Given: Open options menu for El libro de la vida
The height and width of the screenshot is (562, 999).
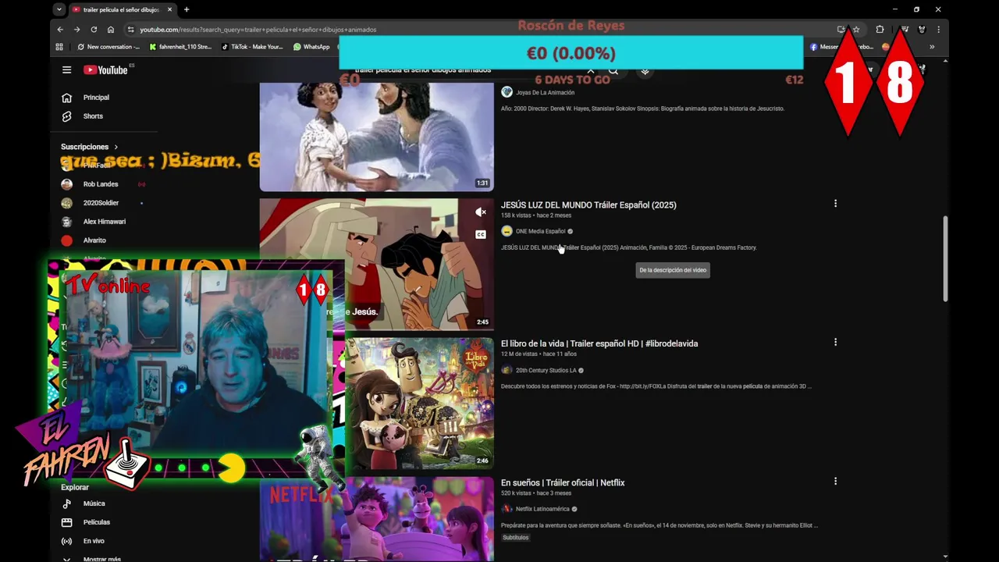Looking at the screenshot, I should point(835,343).
